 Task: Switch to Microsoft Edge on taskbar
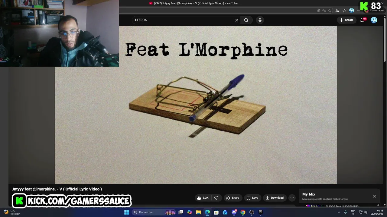click(207, 212)
